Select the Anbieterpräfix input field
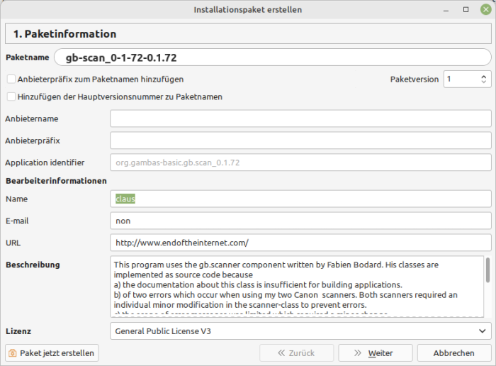The height and width of the screenshot is (366, 496). pos(300,140)
